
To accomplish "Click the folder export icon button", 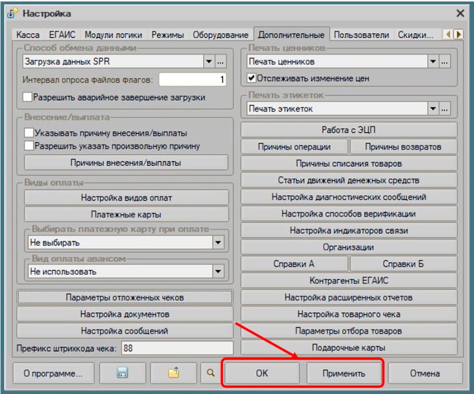I will [173, 373].
